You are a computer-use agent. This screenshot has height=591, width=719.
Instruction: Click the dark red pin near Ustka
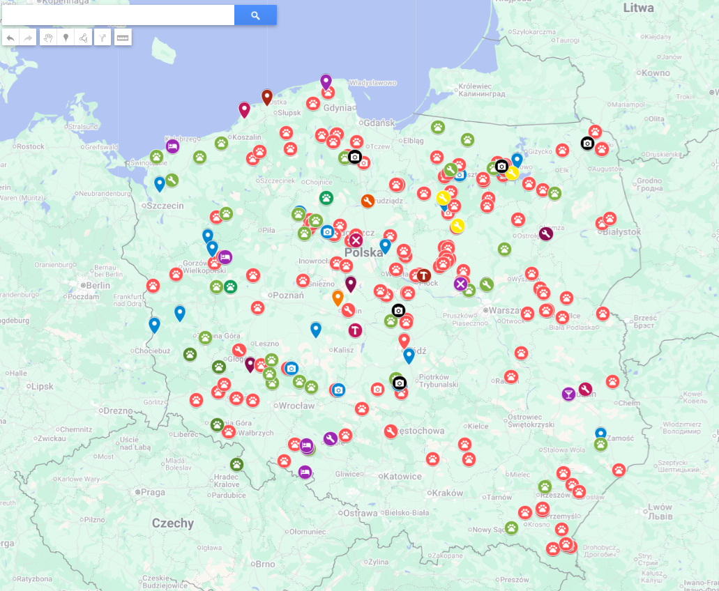[266, 95]
